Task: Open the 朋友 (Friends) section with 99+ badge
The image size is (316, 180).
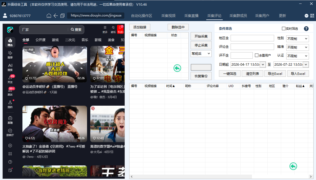Action: coord(10,92)
